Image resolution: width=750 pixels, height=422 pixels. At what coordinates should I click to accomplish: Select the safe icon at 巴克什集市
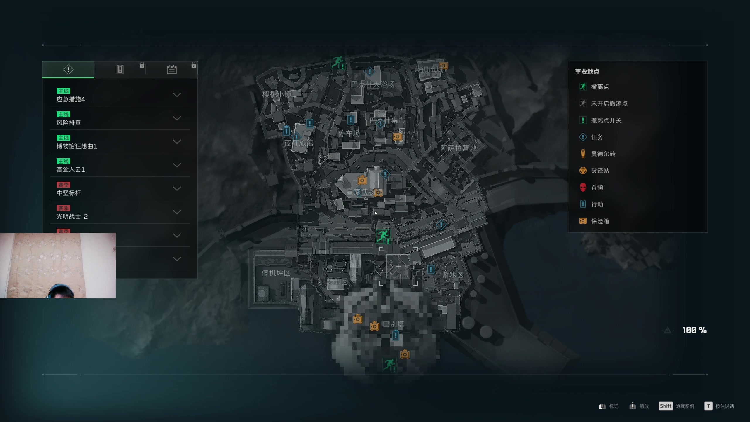click(x=397, y=137)
